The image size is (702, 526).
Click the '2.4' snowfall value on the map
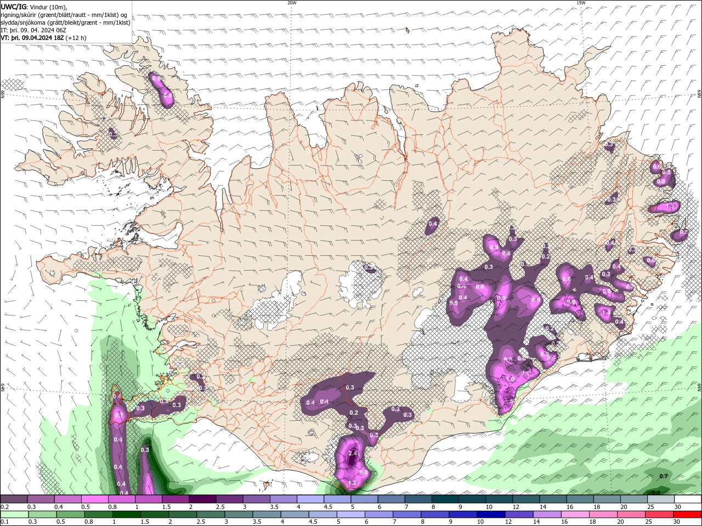pos(353,454)
